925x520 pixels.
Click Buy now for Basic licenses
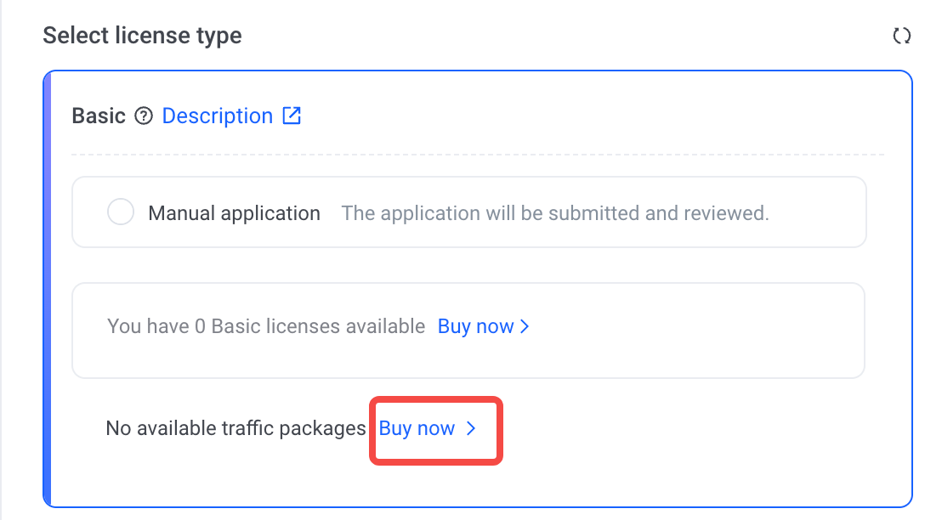(475, 326)
